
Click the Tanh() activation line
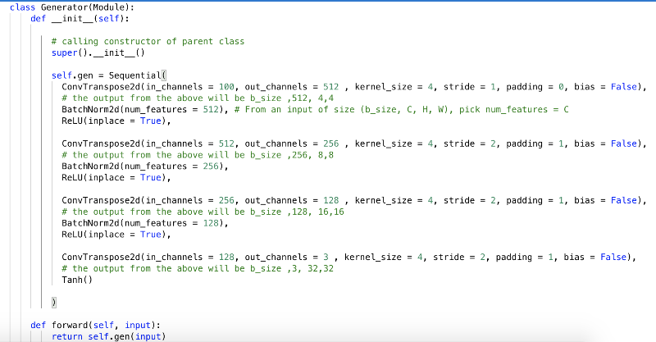[77, 280]
